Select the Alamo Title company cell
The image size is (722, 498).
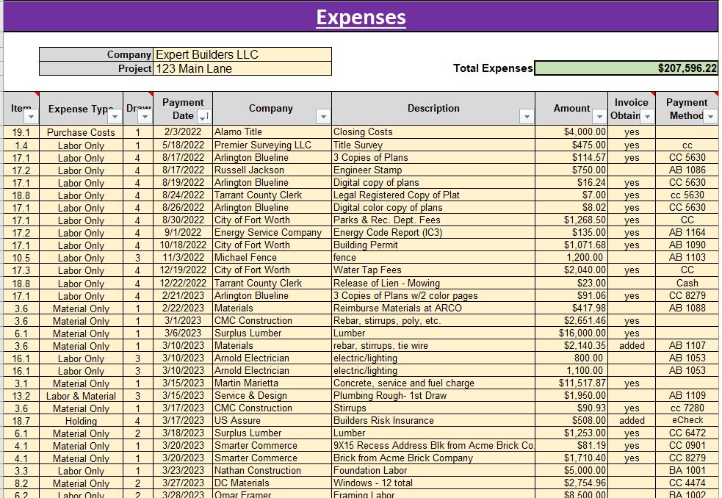(x=271, y=132)
